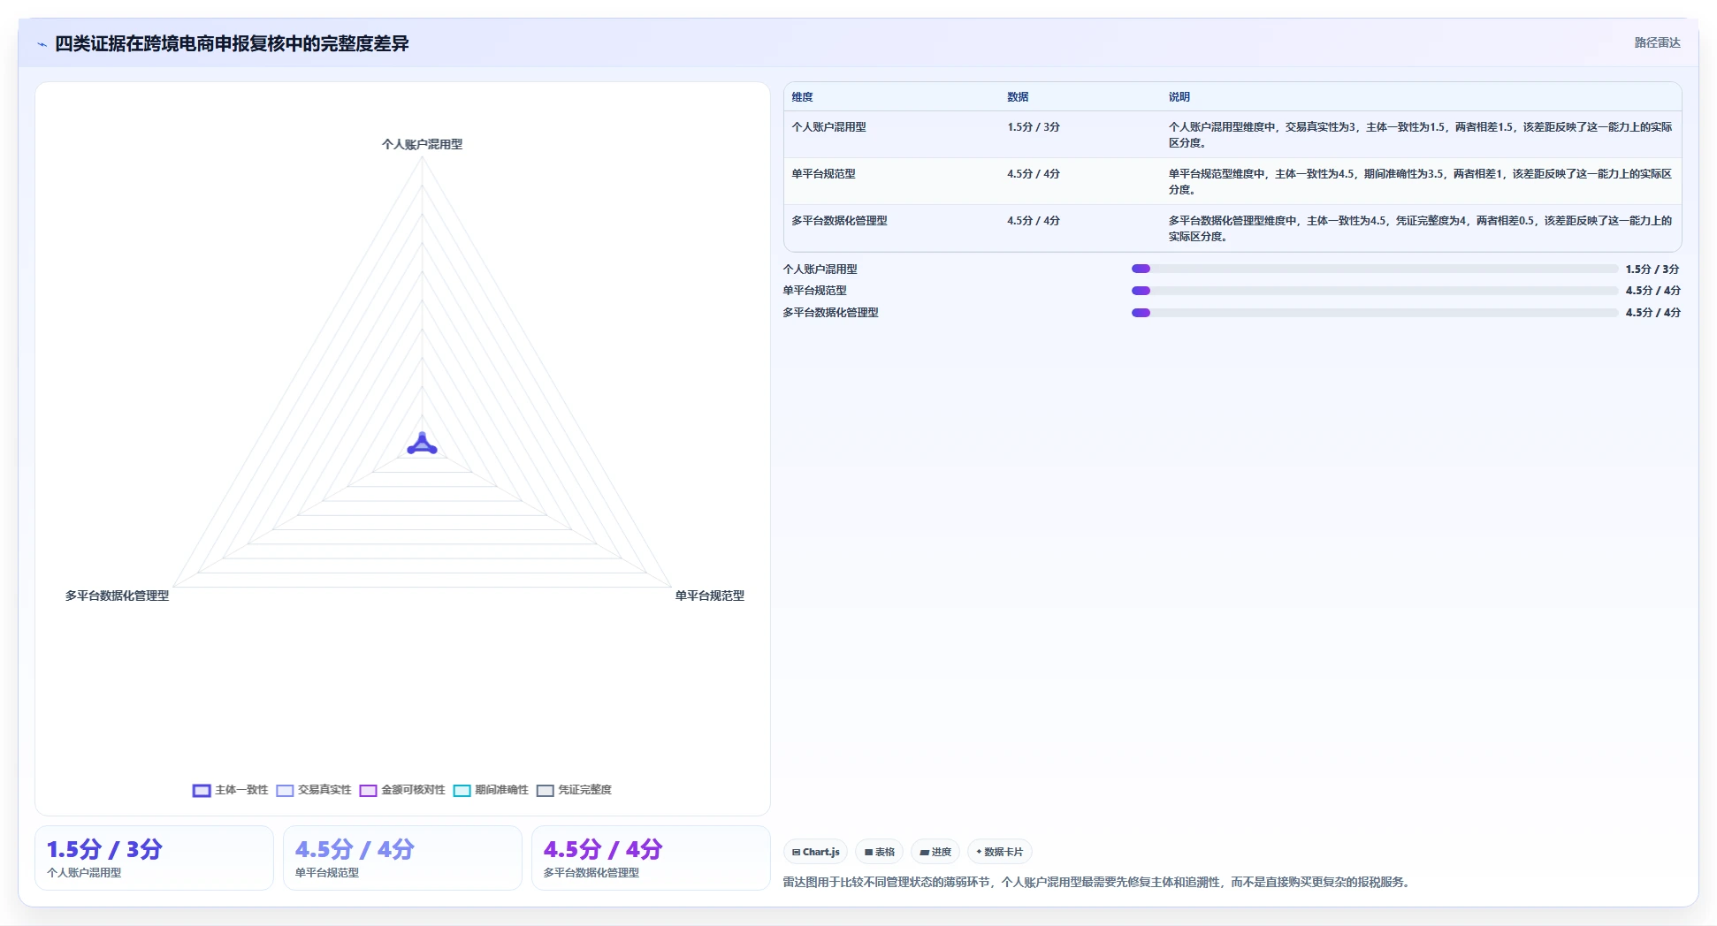Click the blue data polygon in radar chart

(422, 444)
